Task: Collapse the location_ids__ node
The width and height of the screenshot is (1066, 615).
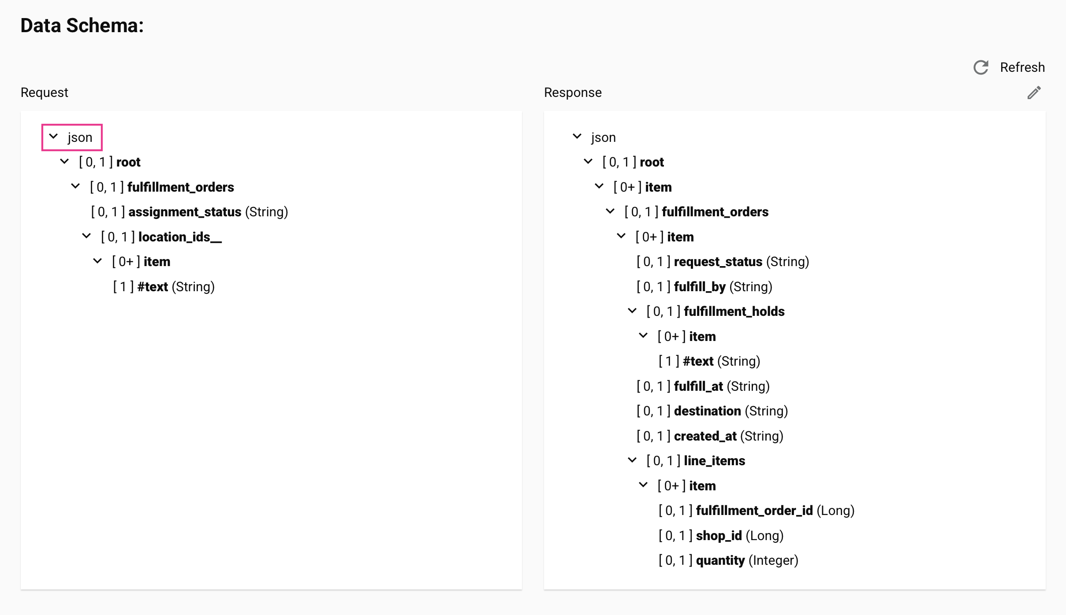Action: coord(86,236)
